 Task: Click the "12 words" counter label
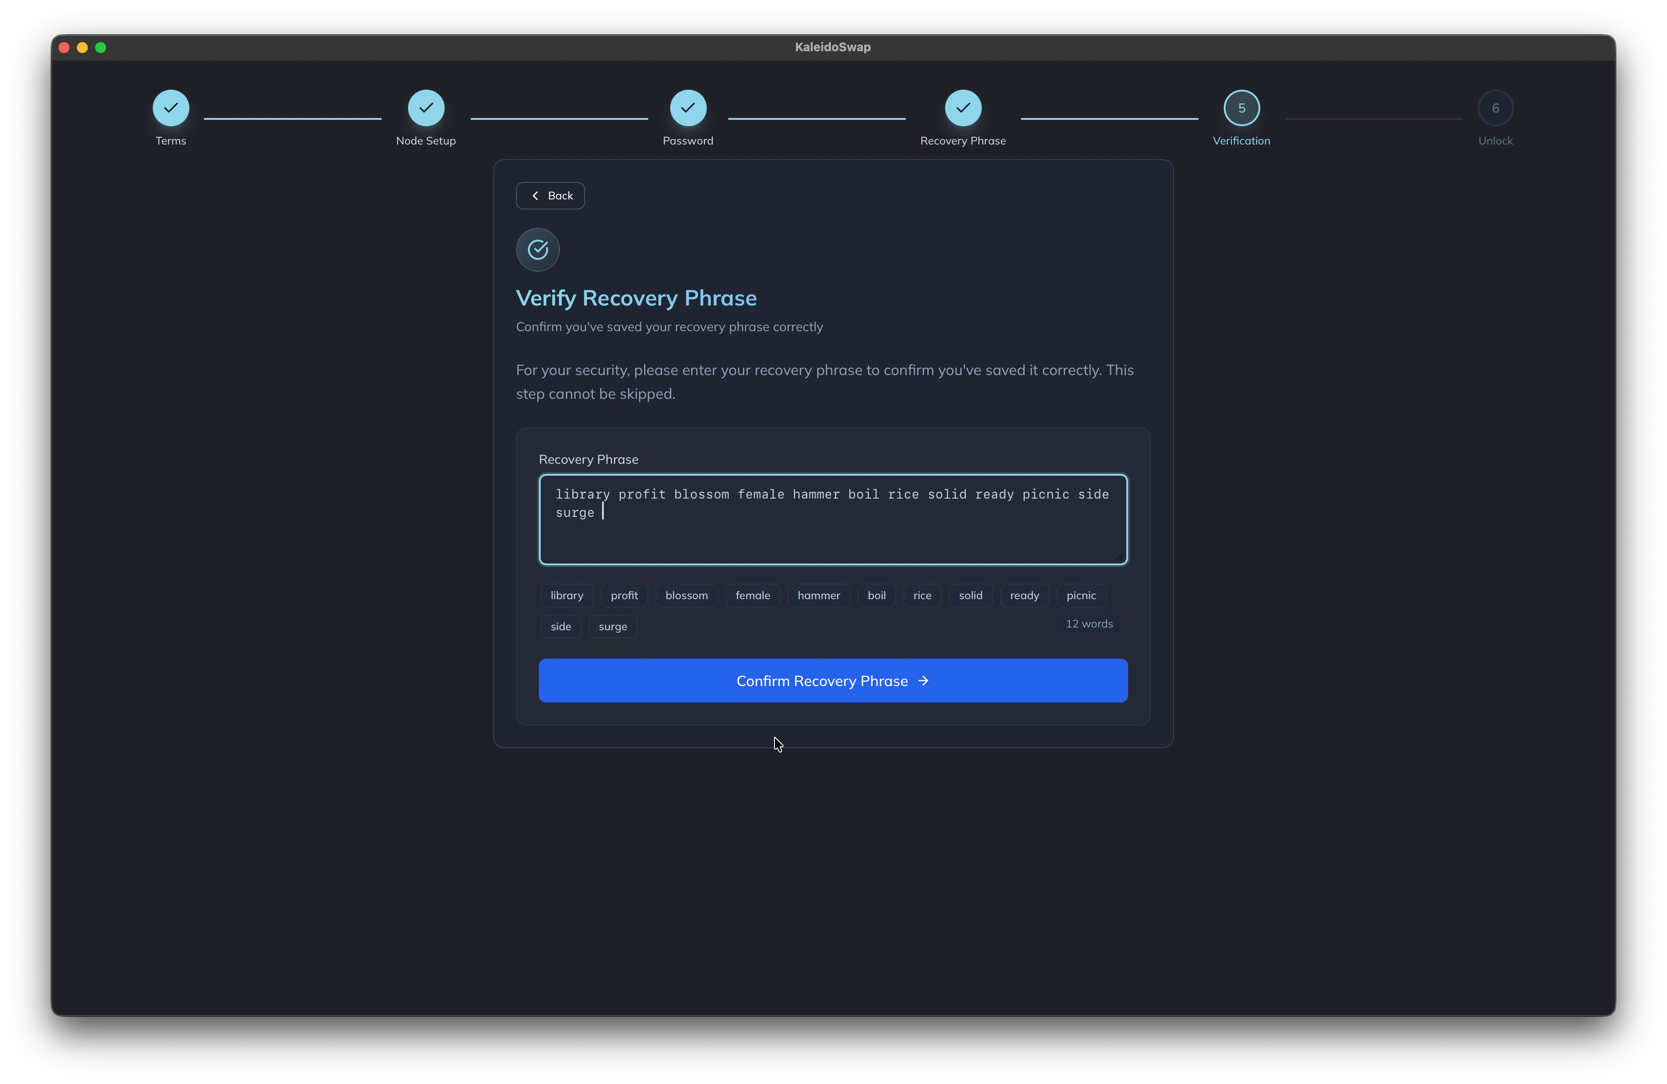click(x=1088, y=624)
